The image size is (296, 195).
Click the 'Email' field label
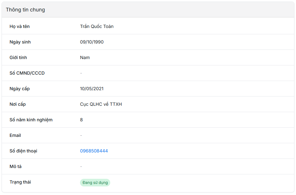tap(15, 135)
